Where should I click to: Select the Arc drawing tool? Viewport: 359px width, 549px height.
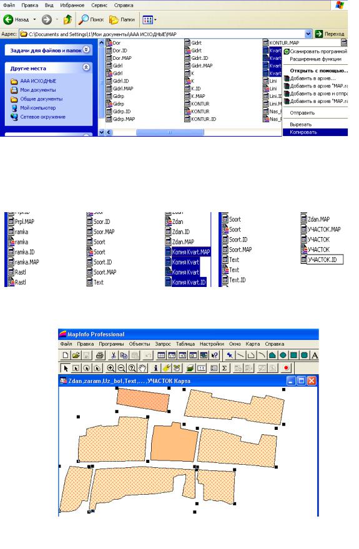point(261,356)
